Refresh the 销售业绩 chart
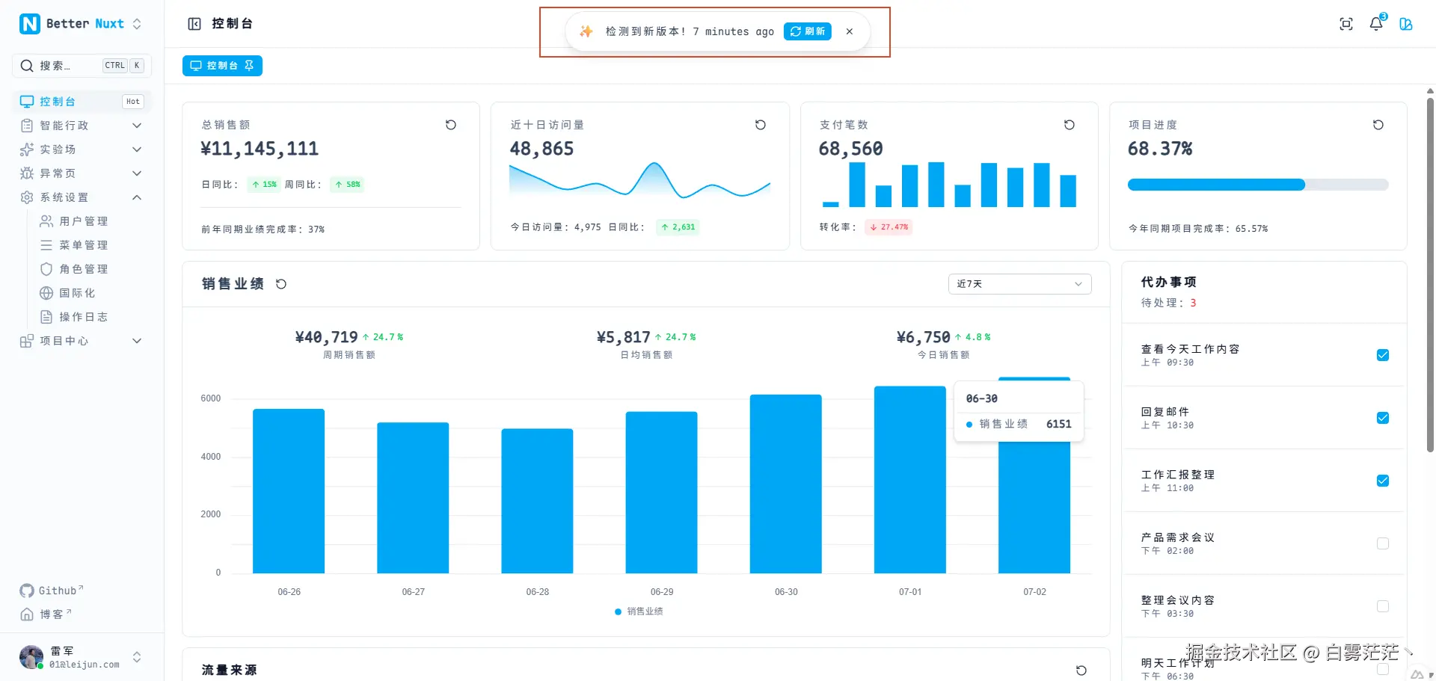The height and width of the screenshot is (681, 1436). tap(281, 284)
